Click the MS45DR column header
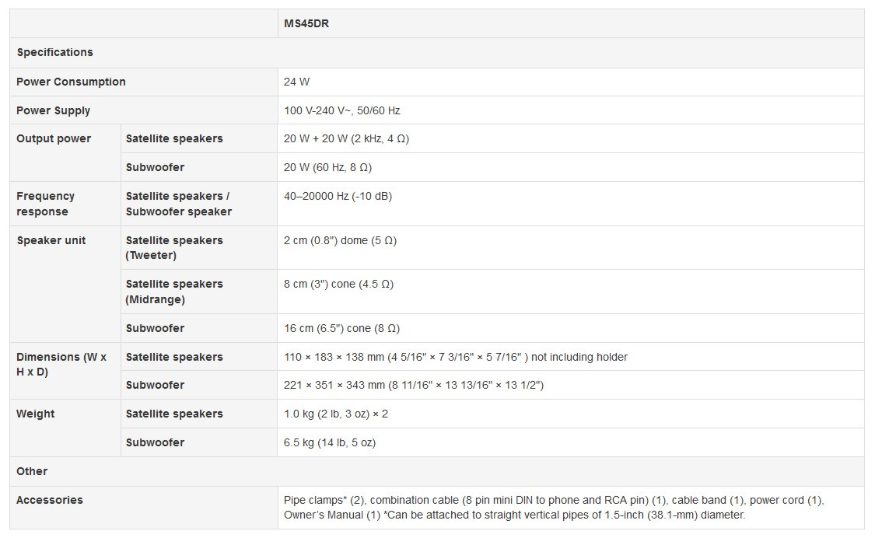 point(306,23)
